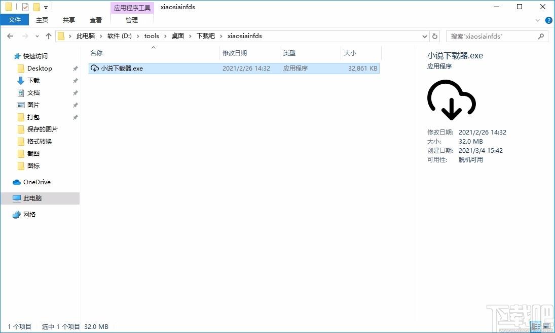Click the 此电脑 computer icon
Image resolution: width=555 pixels, height=333 pixels.
click(17, 198)
